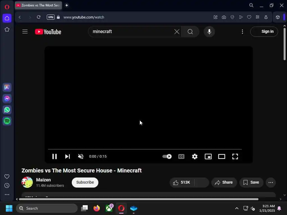This screenshot has height=215, width=287.
Task: Open the notifications bell in taskbar
Action: [x=279, y=208]
